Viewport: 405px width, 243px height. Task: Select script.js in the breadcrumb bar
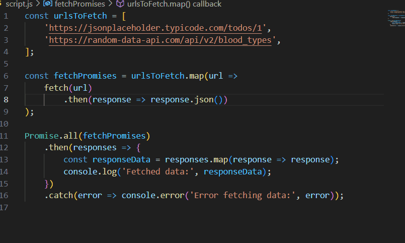pyautogui.click(x=20, y=4)
